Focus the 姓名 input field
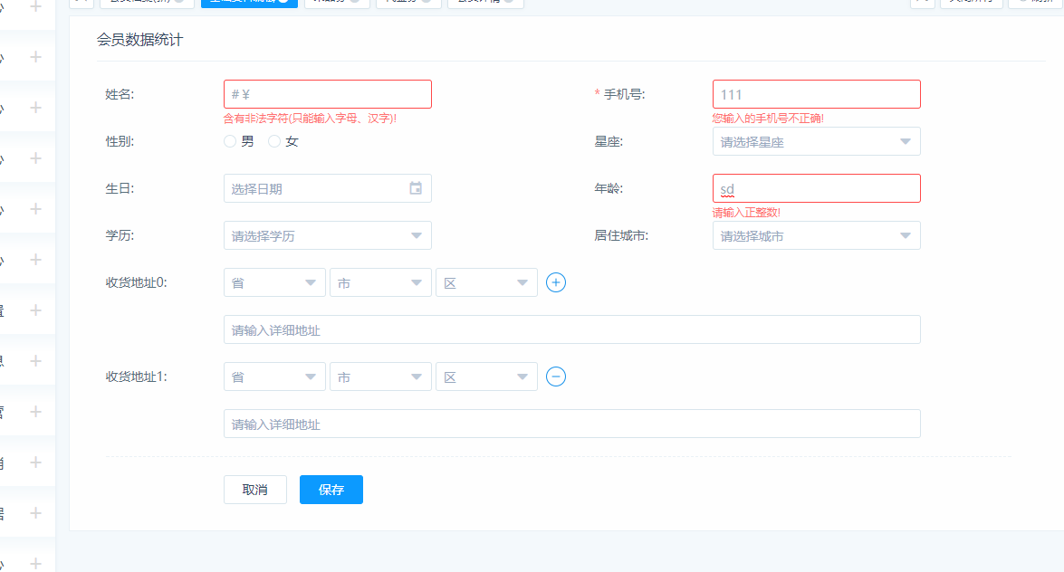This screenshot has height=572, width=1064. [328, 94]
